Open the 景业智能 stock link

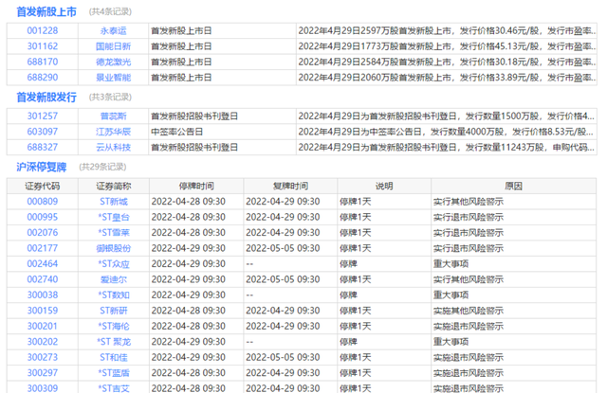point(114,78)
